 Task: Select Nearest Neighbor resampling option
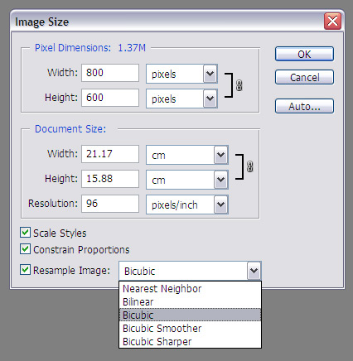190,289
